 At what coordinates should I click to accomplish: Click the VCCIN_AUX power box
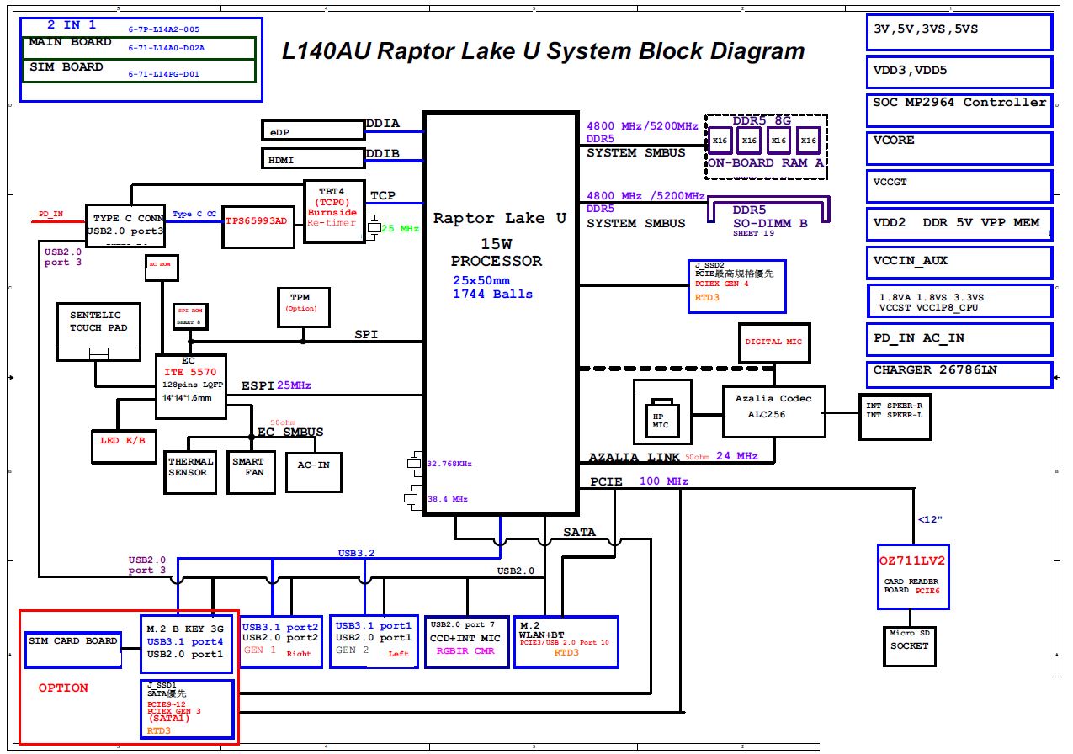(x=959, y=263)
